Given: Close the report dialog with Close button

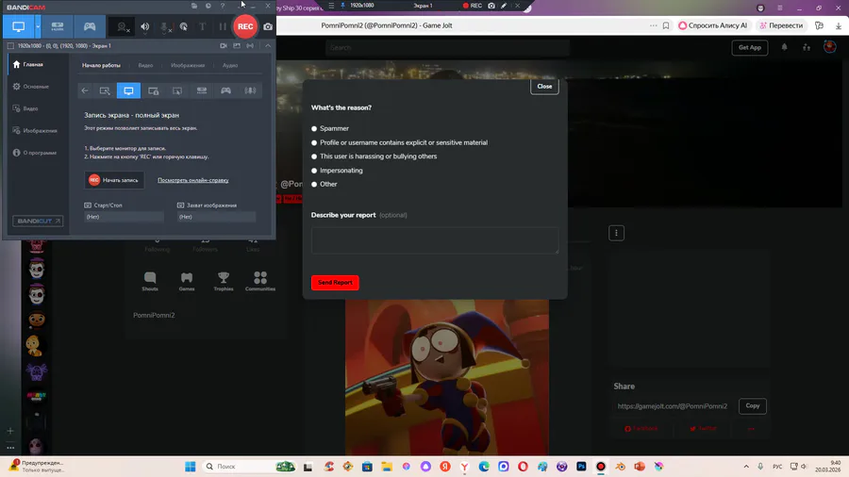Looking at the screenshot, I should coord(544,87).
